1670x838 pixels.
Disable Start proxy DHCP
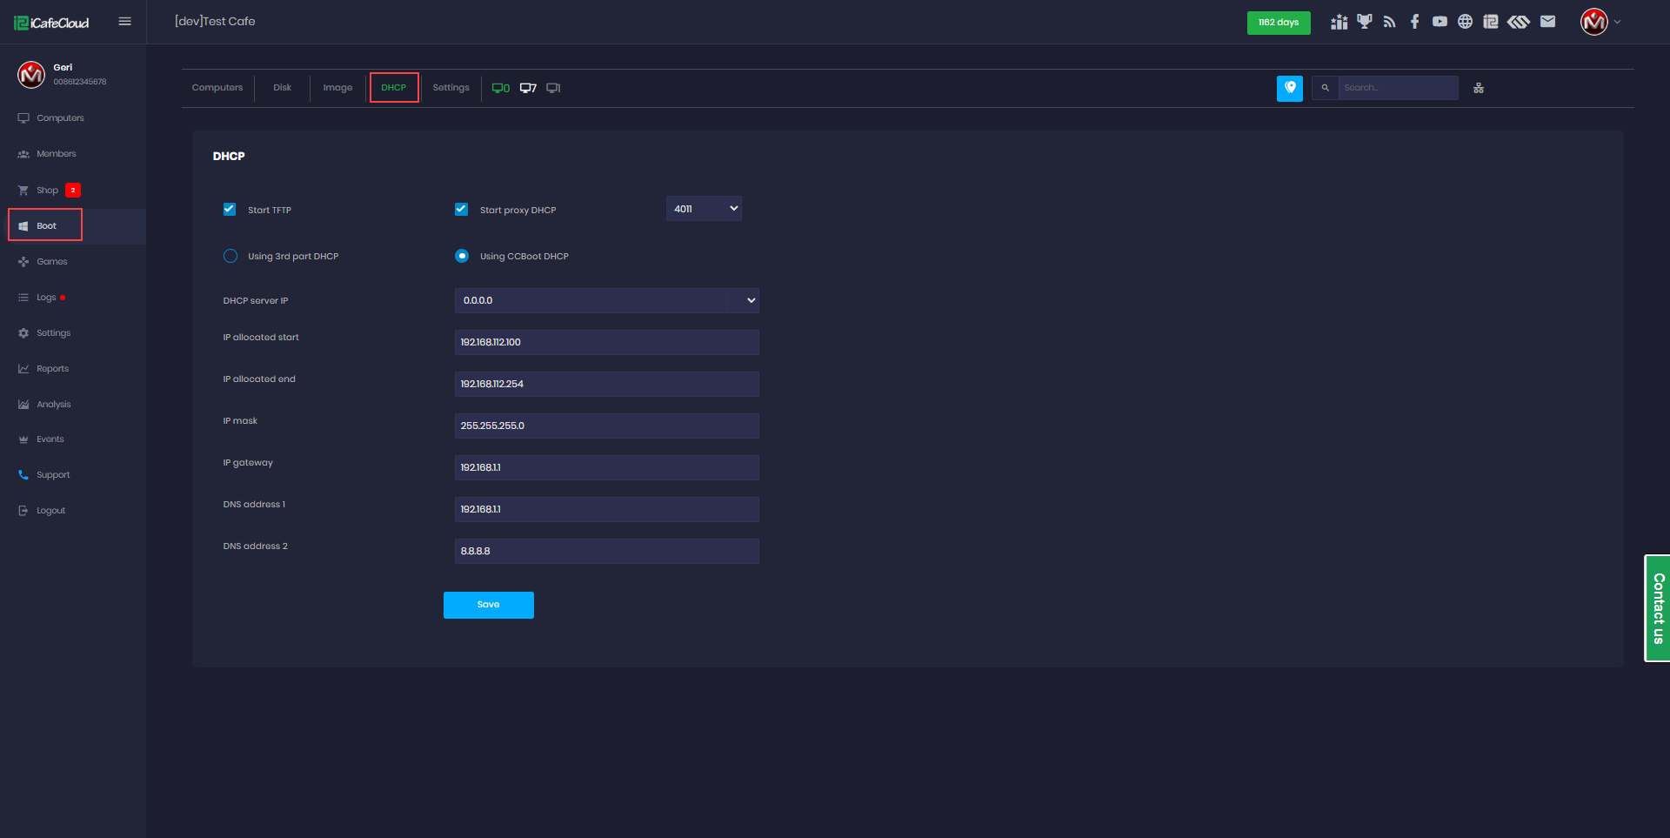[x=461, y=209]
